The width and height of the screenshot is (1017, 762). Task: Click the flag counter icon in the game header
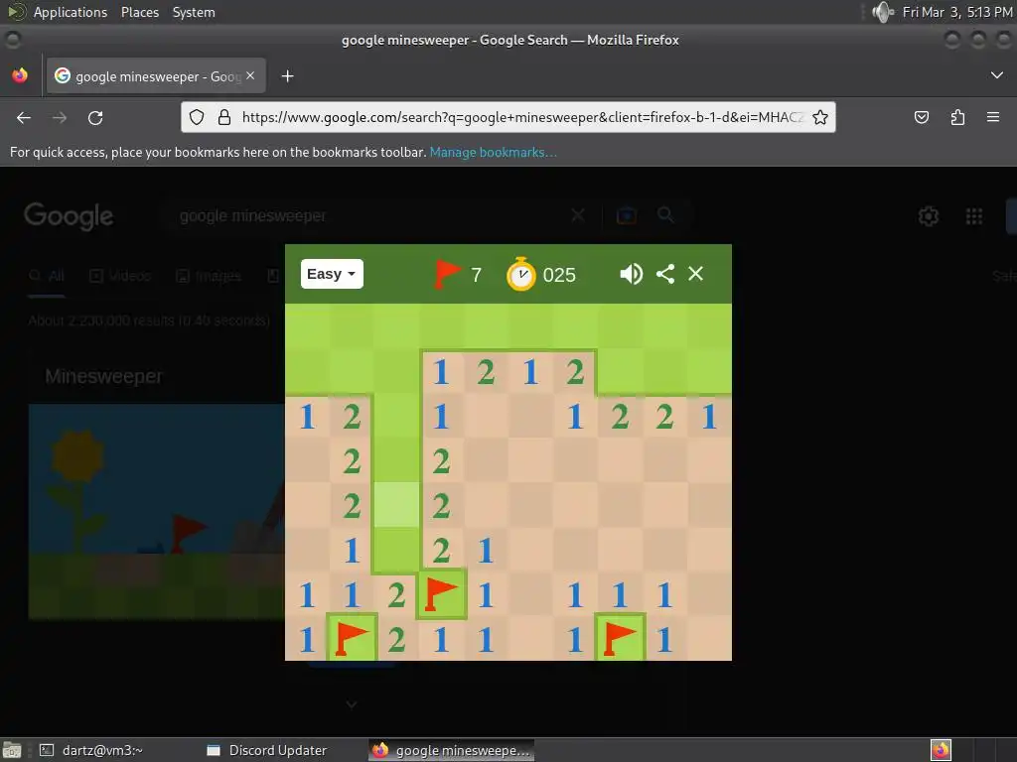pos(447,274)
